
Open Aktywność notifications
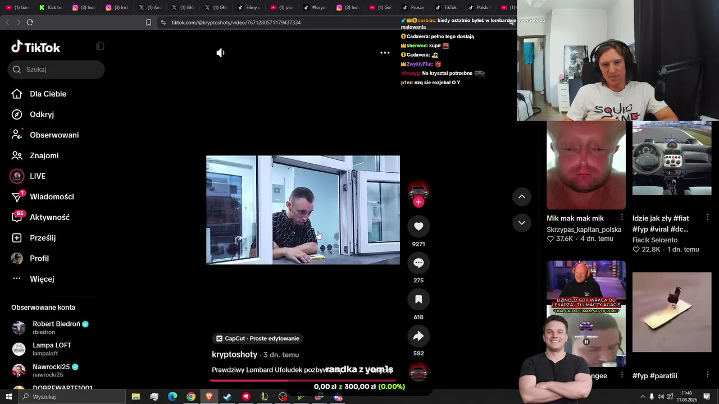(x=41, y=217)
